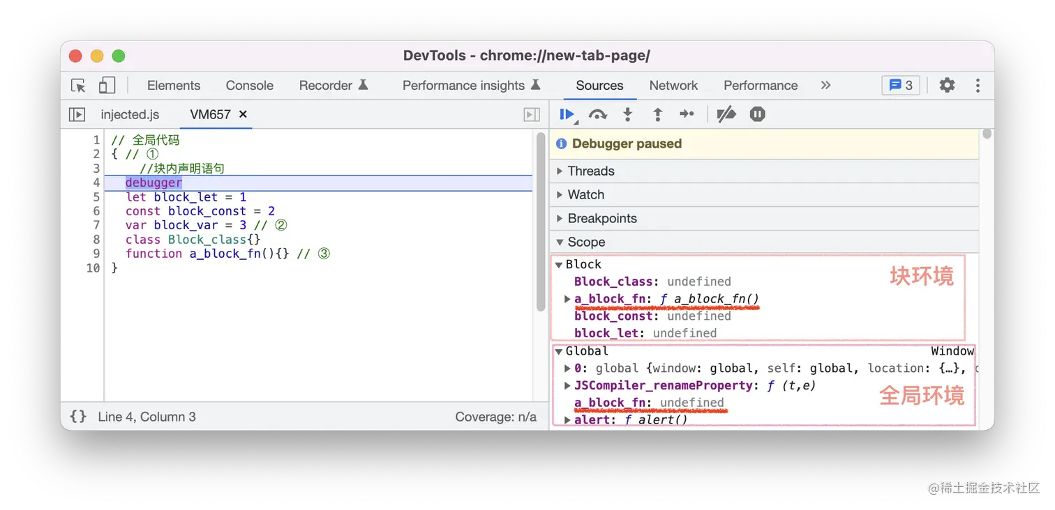Switch to the Elements tab
Viewport: 1055px width, 510px height.
(x=174, y=85)
